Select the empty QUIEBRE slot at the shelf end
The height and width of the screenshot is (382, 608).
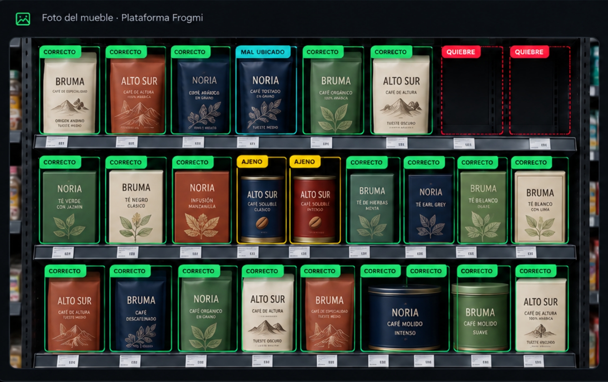click(x=540, y=90)
